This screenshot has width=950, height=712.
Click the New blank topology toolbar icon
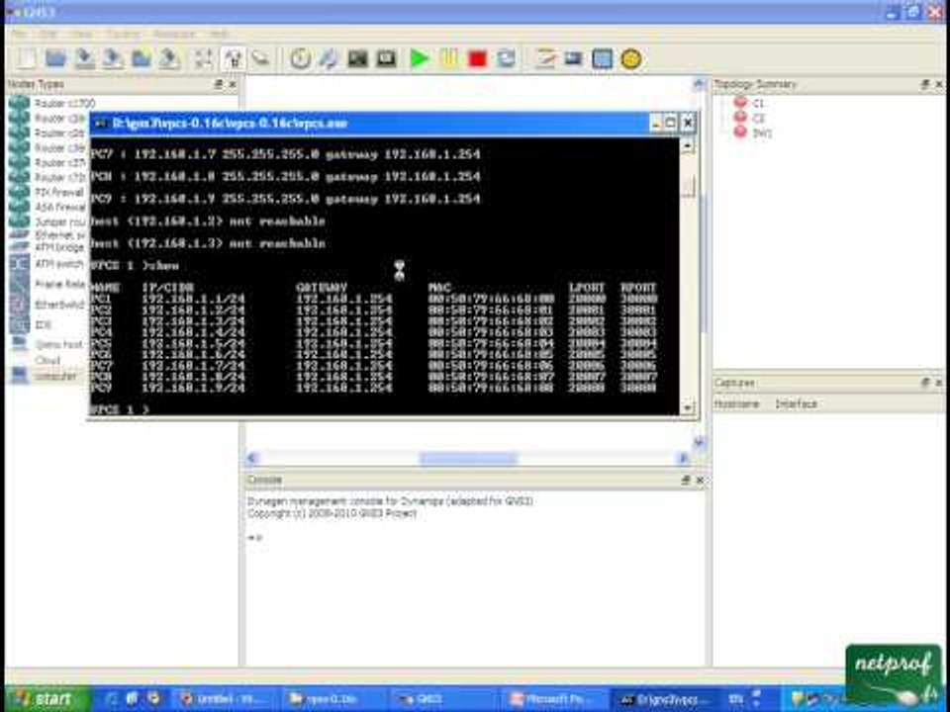26,58
